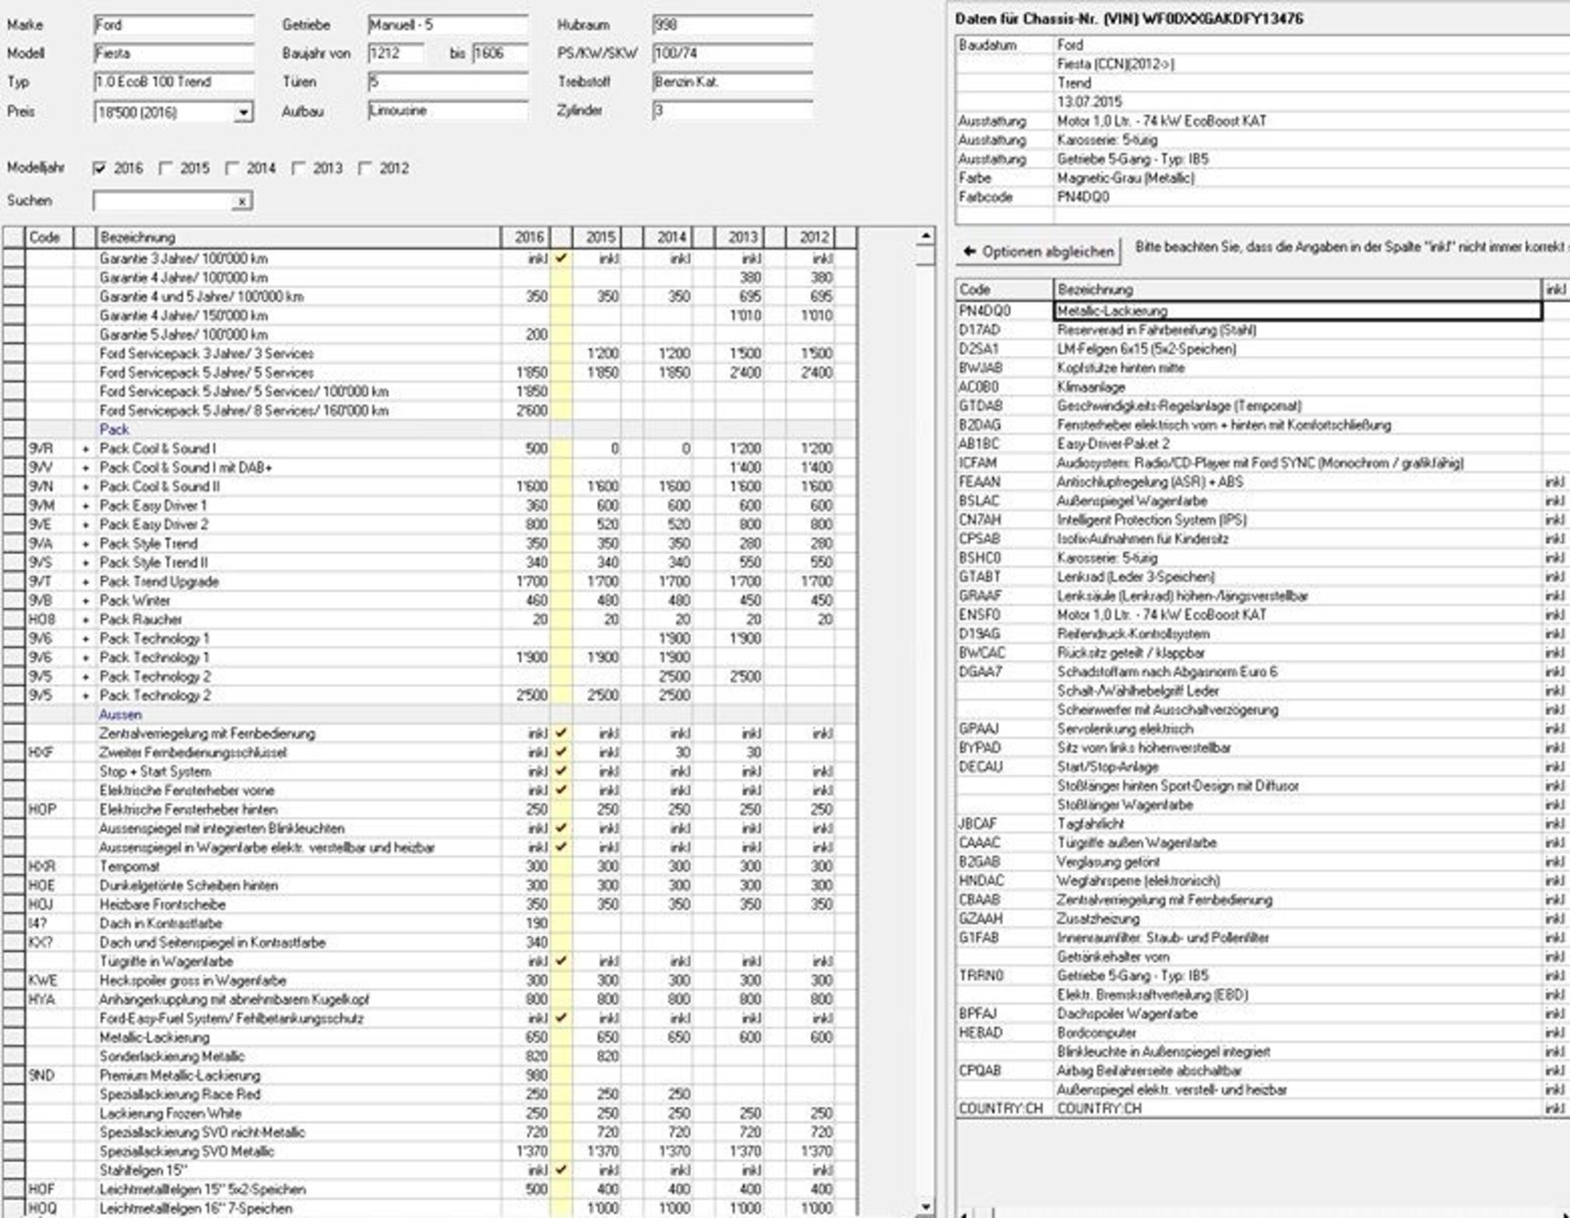The width and height of the screenshot is (1570, 1218).
Task: Click the Baujahr von field 1212
Action: click(x=396, y=54)
